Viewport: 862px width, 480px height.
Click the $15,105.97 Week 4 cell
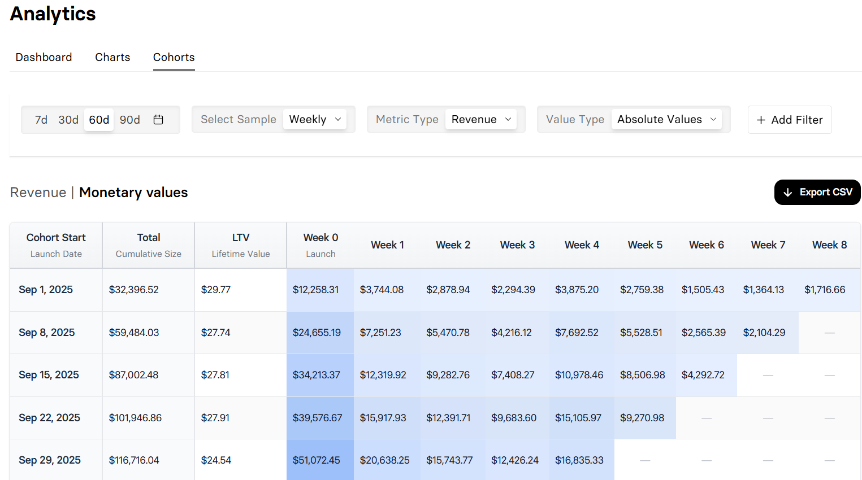[x=582, y=418]
